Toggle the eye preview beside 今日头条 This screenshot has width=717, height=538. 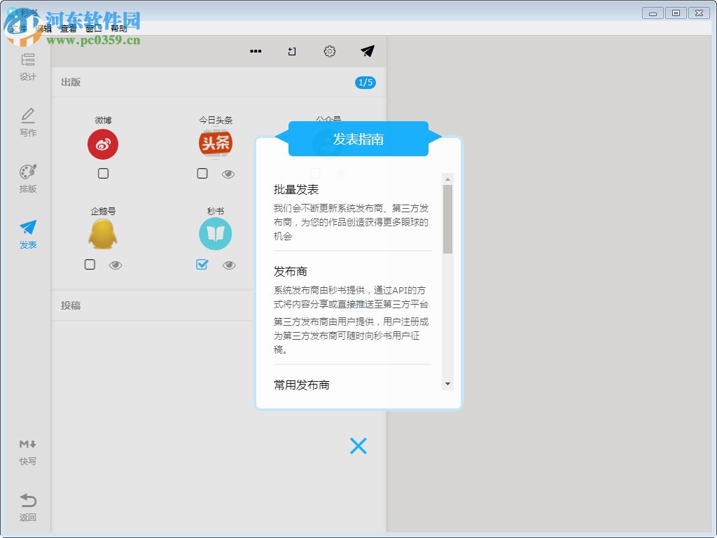pos(227,173)
